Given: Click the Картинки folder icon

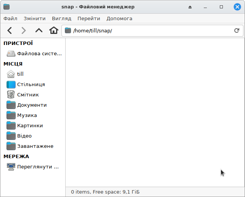Looking at the screenshot, I should 11,125.
